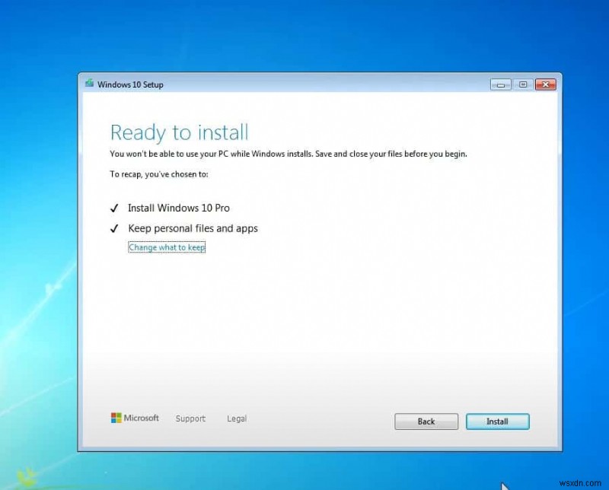Click the red close button on the setup window
This screenshot has height=490, width=609.
[x=546, y=84]
